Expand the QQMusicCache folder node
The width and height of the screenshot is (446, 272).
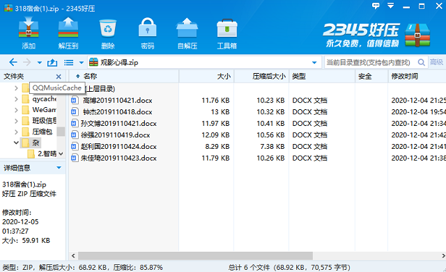click(x=16, y=88)
